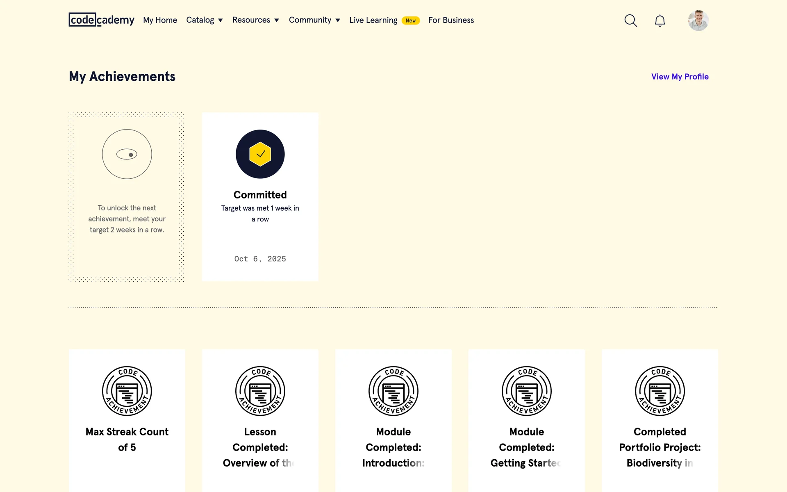The height and width of the screenshot is (492, 787).
Task: Click the Max Streak Count badge icon
Action: click(x=127, y=391)
